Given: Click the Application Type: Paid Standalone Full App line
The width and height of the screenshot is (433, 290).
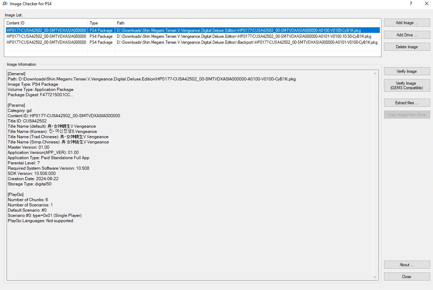Looking at the screenshot, I should click(48, 158).
